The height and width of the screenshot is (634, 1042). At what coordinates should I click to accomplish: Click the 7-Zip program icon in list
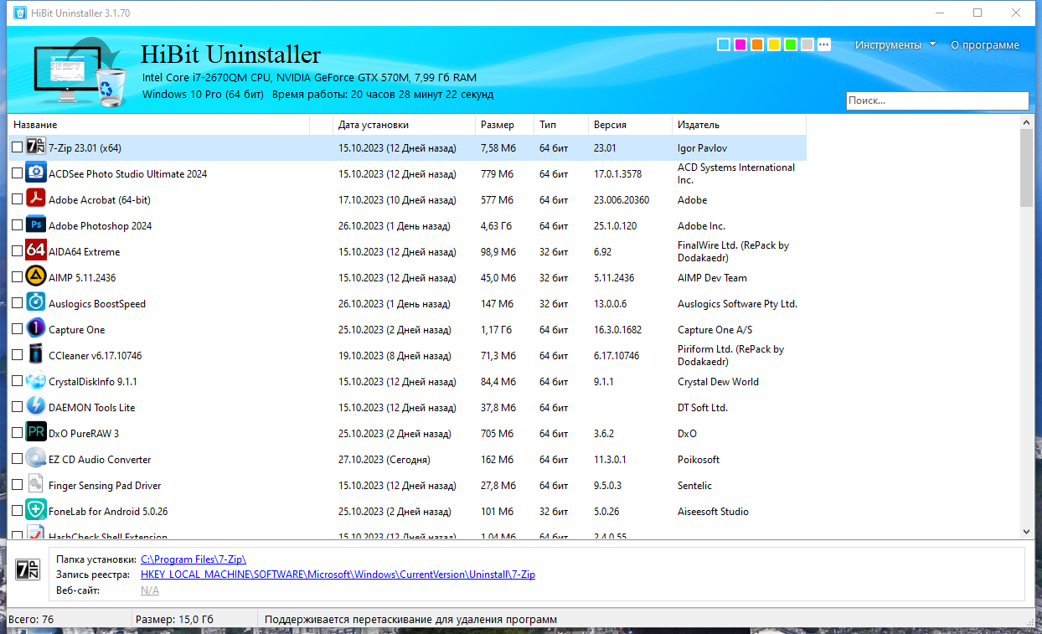(x=36, y=147)
